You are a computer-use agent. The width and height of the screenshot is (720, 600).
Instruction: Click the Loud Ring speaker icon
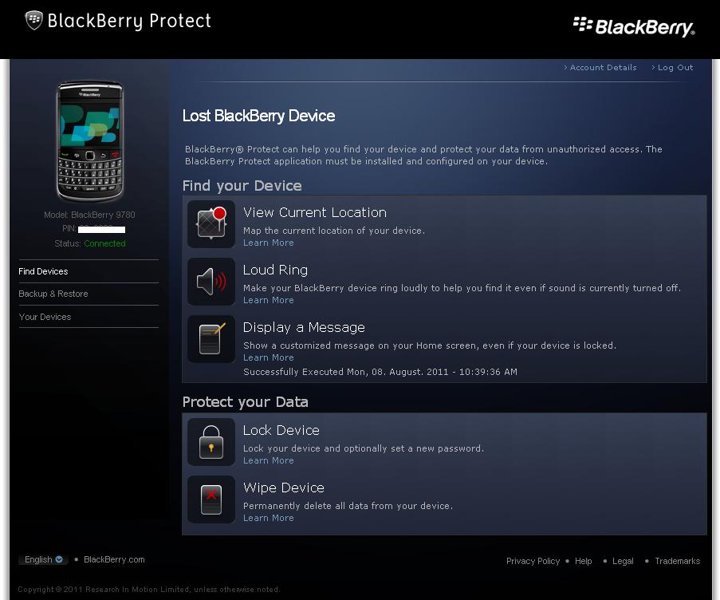211,282
